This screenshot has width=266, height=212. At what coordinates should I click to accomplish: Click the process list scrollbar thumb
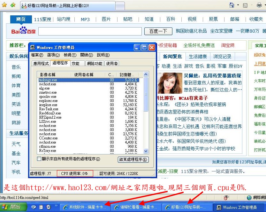tap(146, 94)
